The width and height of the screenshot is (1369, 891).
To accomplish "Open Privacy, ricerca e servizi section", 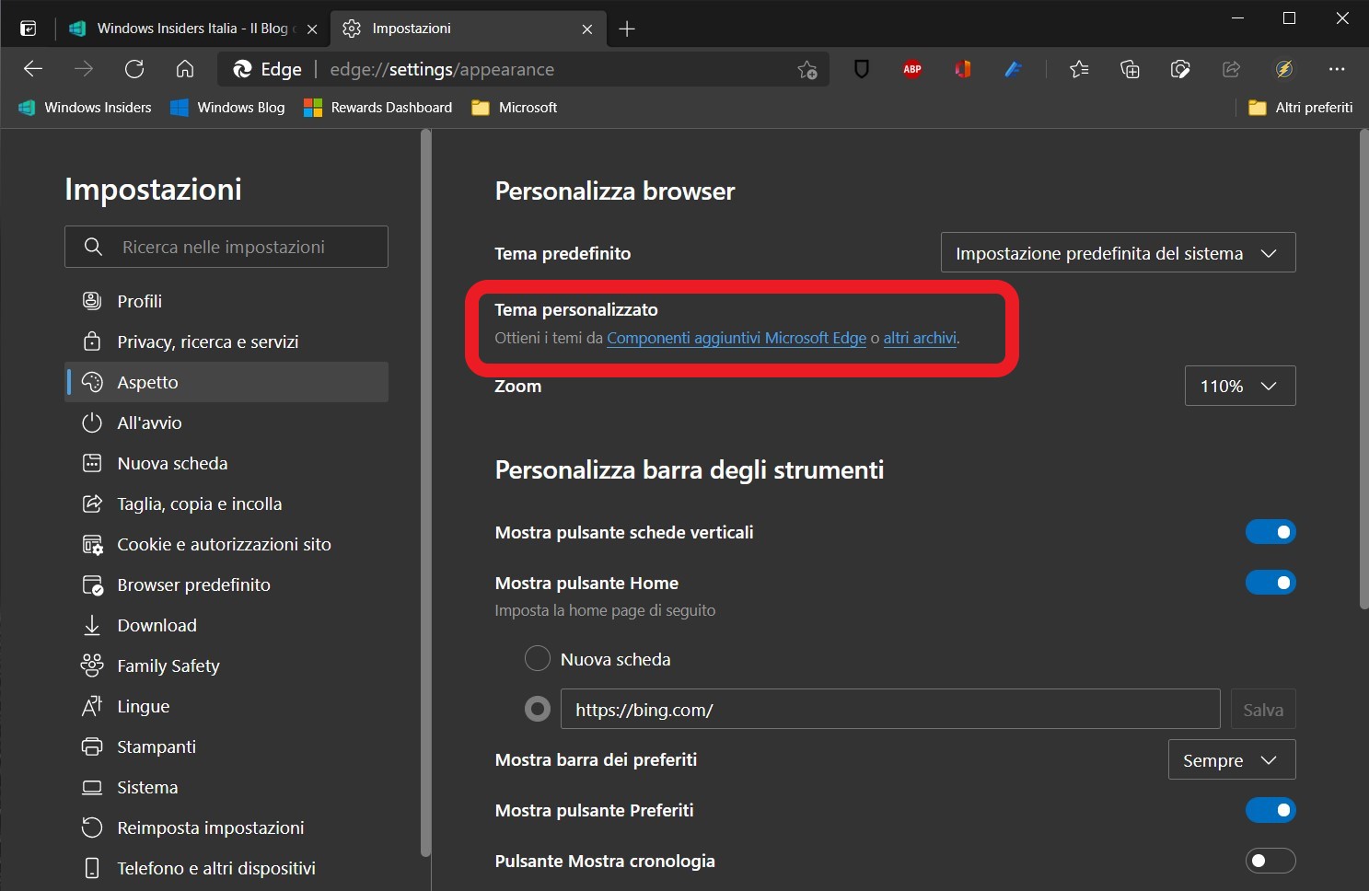I will click(x=226, y=341).
